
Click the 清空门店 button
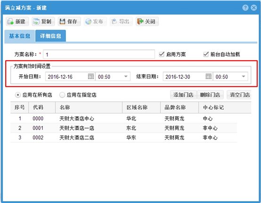coord(239,95)
